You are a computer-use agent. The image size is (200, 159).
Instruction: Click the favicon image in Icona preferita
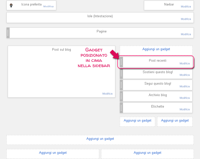[x=11, y=5]
